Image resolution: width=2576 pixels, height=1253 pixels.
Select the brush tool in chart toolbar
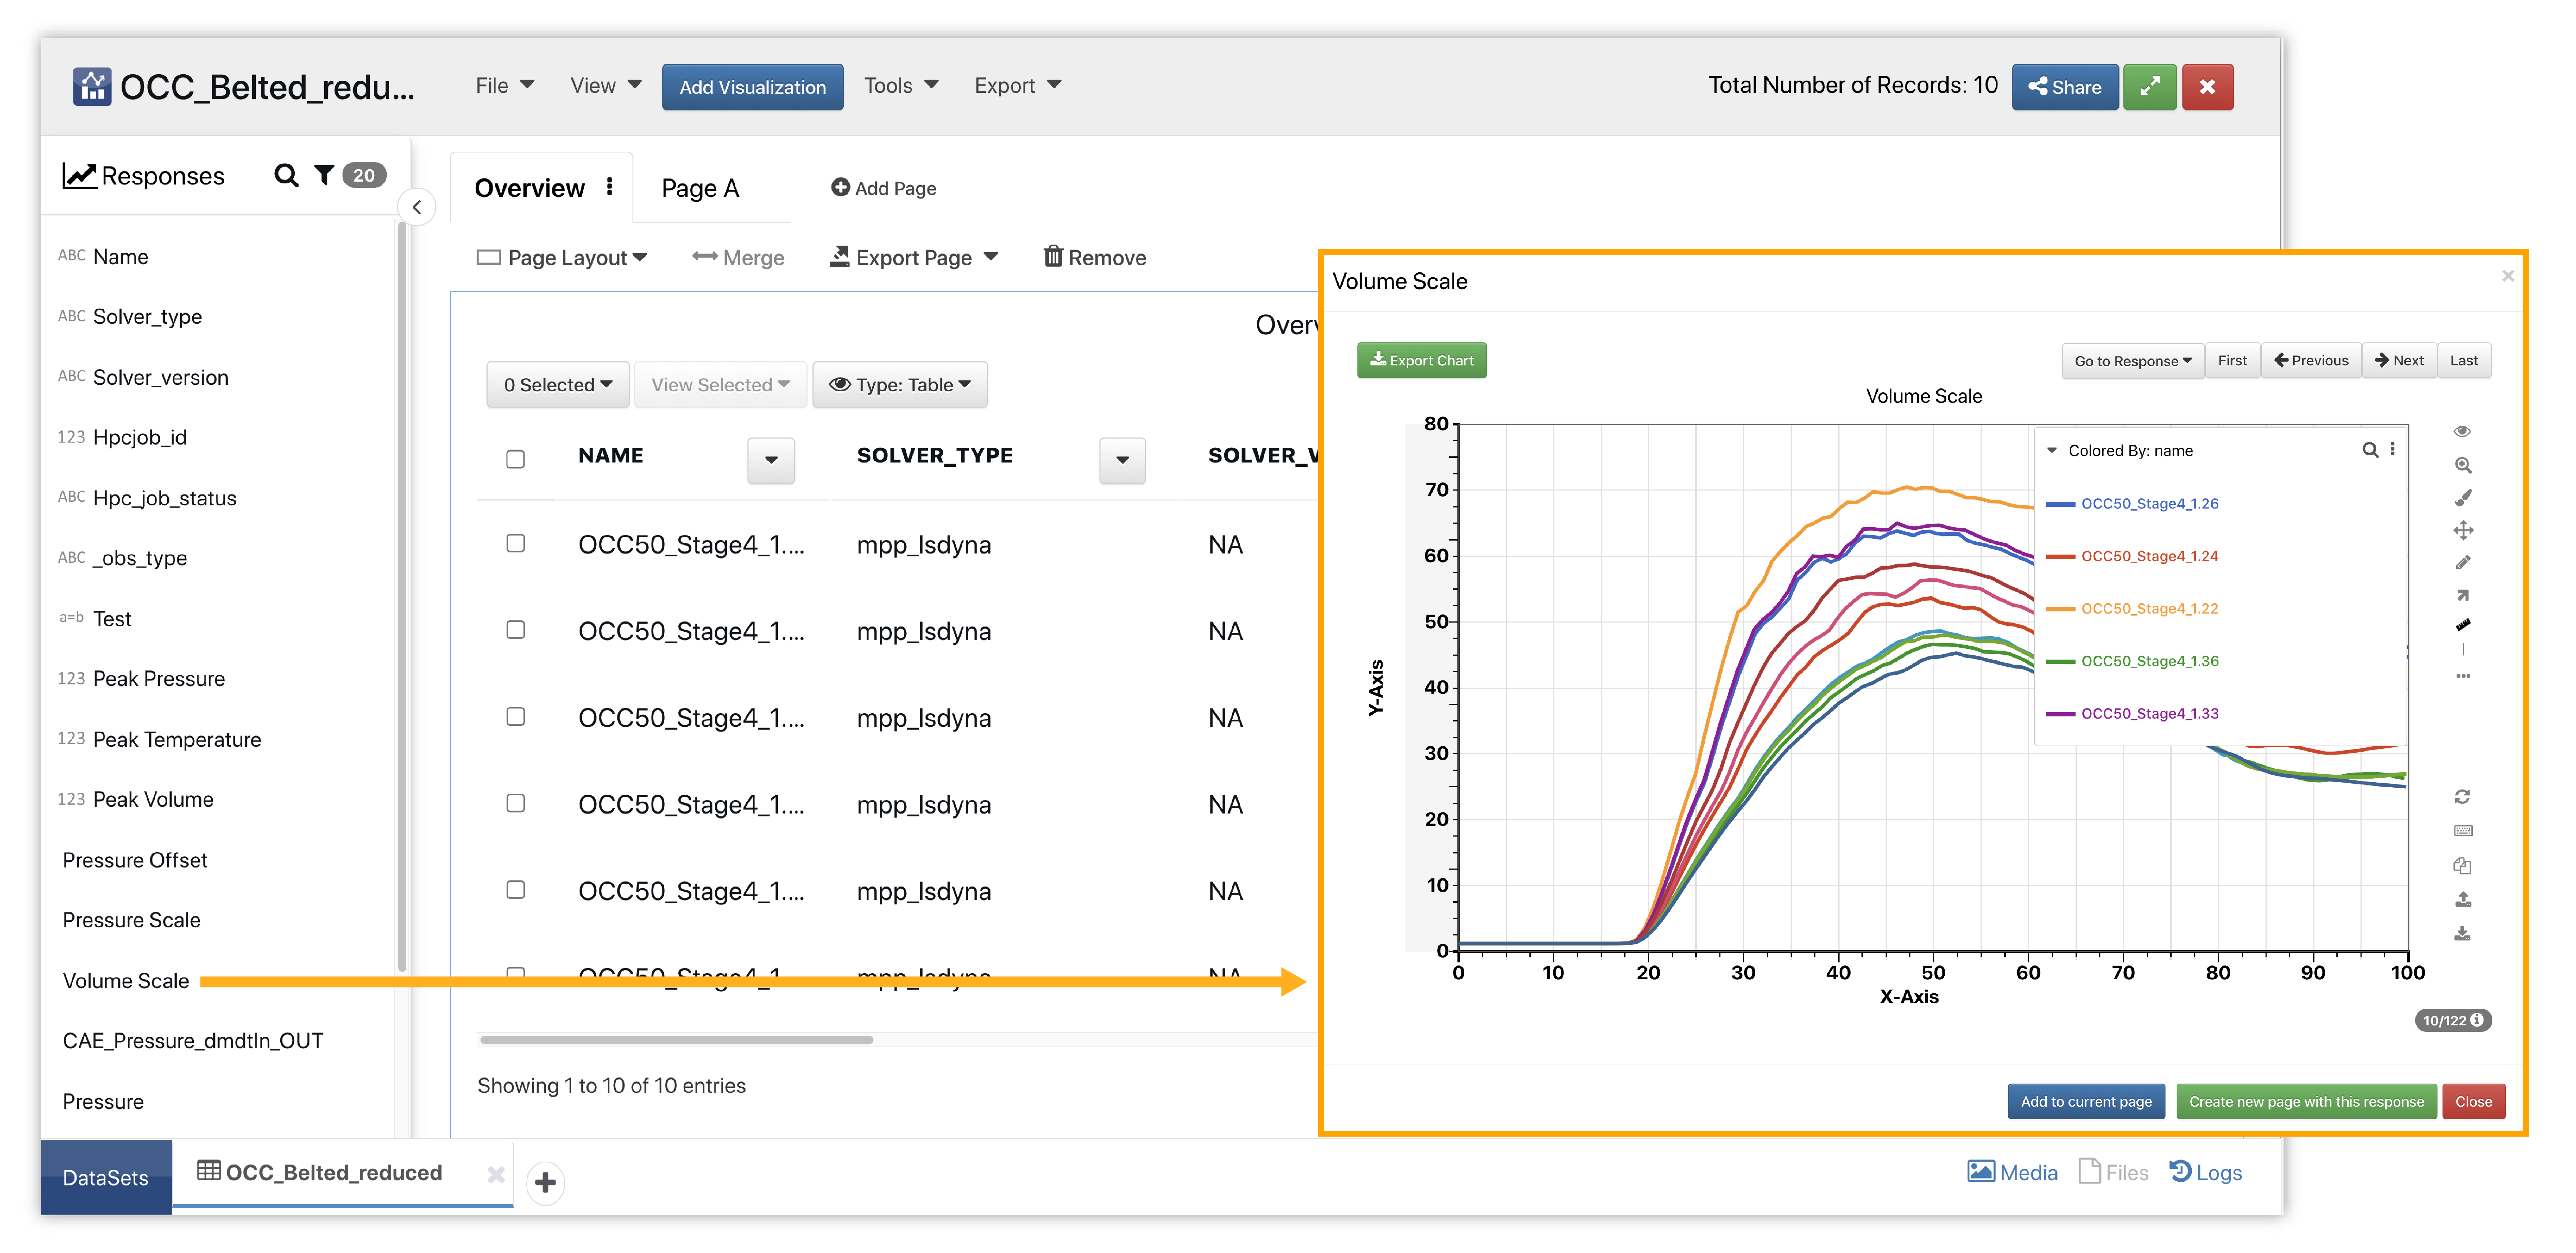pos(2463,498)
